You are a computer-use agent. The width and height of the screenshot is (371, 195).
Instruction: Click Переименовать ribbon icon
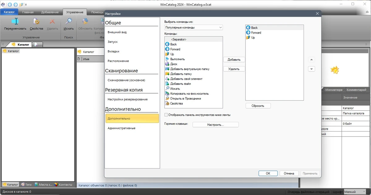pyautogui.click(x=15, y=21)
